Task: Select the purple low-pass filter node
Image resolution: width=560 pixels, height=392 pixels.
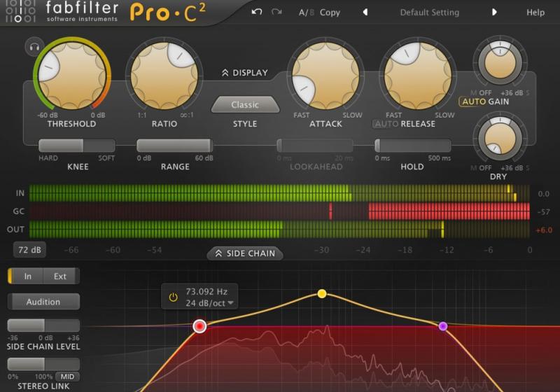Action: tap(443, 326)
